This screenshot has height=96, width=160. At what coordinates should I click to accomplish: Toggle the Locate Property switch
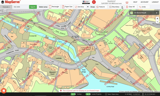(x=88, y=94)
